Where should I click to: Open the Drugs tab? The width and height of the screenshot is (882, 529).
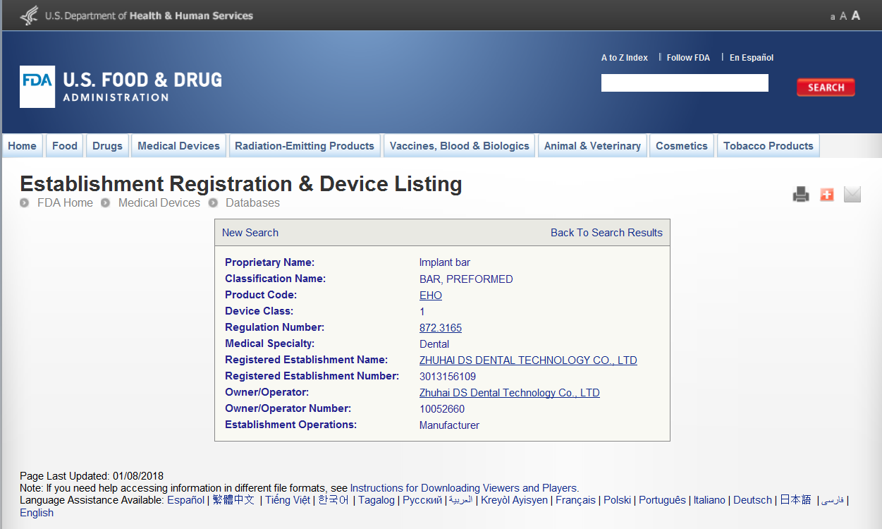[x=107, y=146]
